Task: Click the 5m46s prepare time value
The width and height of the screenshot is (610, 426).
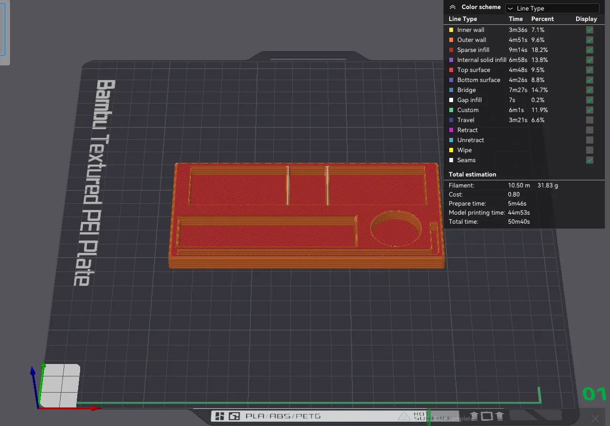Action: 517,204
